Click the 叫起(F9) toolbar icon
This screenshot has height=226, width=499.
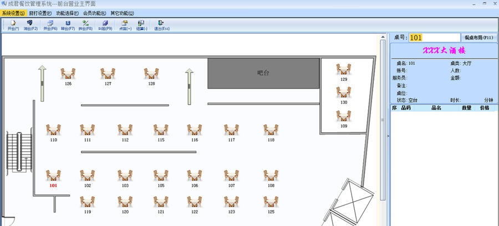[x=105, y=25]
